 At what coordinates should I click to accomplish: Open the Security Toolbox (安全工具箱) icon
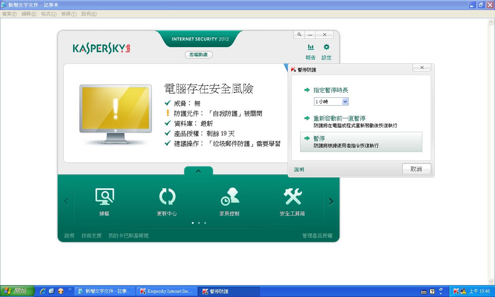(x=292, y=197)
